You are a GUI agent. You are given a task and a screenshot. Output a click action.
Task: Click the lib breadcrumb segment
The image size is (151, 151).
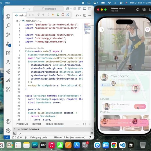(17, 21)
